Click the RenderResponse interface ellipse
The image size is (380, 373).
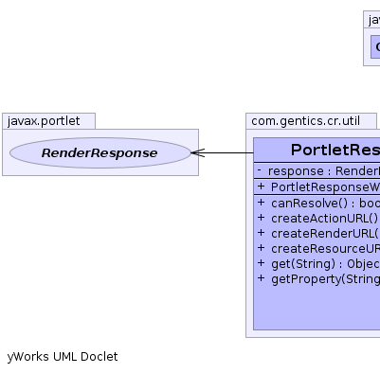pos(100,152)
